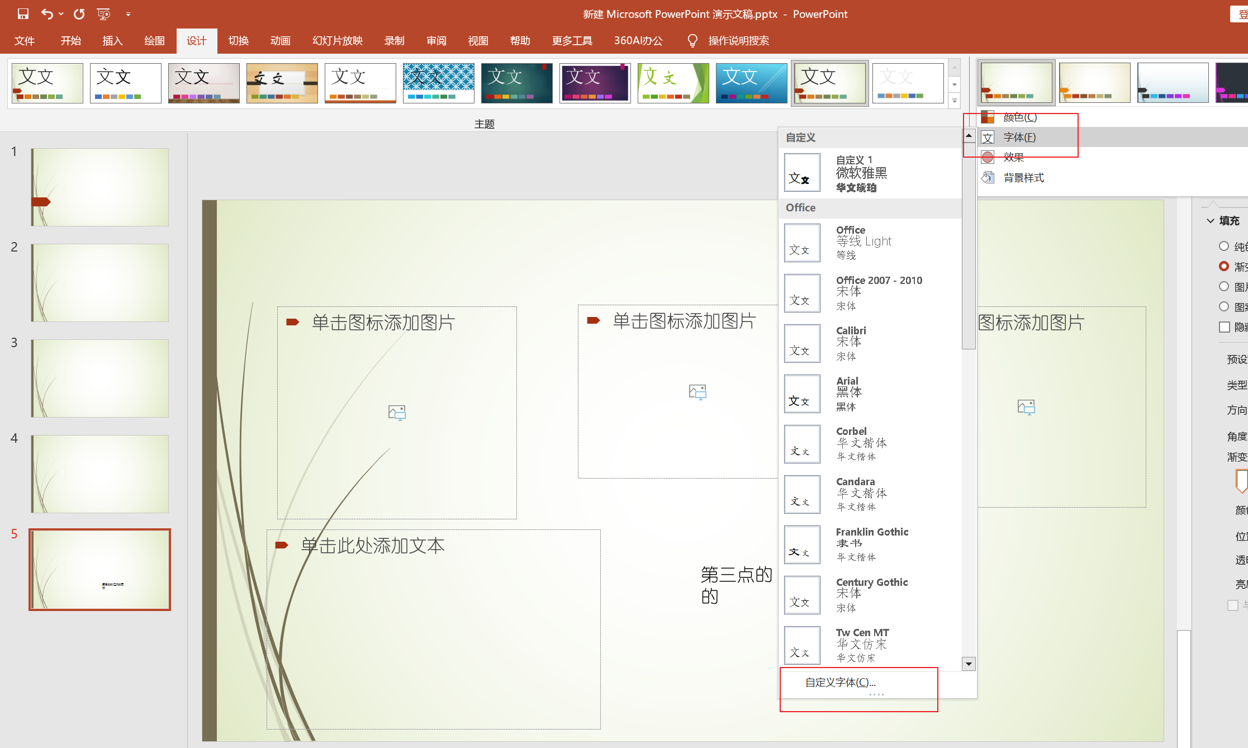Expand the themes gallery dropdown arrow
This screenshot has width=1248, height=748.
click(x=955, y=102)
